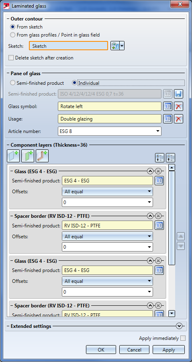Click the OK button
This screenshot has height=362, width=192.
click(101, 350)
